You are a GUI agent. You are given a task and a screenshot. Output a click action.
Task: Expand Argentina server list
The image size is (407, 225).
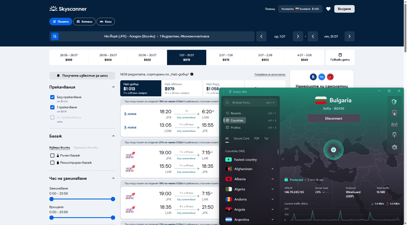pos(273,219)
